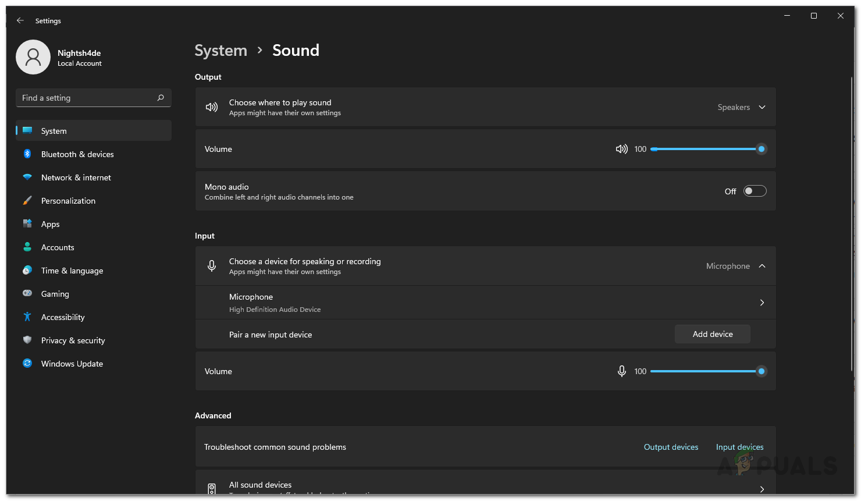Go to Accessibility settings
The width and height of the screenshot is (861, 501).
pos(63,317)
